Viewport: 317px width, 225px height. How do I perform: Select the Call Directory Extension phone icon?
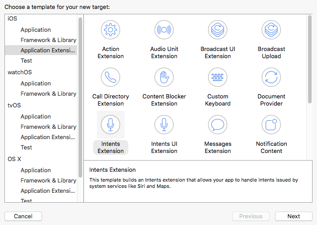(110, 77)
